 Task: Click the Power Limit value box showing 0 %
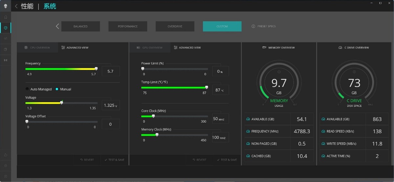pos(220,71)
